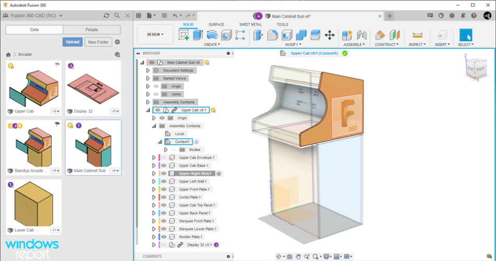Open Upper Cab version V9 dropdown
This screenshot has width=496, height=261.
(55, 111)
